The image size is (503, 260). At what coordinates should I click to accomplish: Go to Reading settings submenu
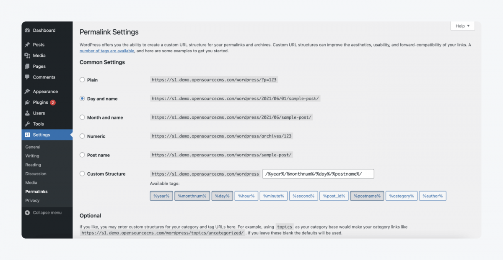pos(33,165)
